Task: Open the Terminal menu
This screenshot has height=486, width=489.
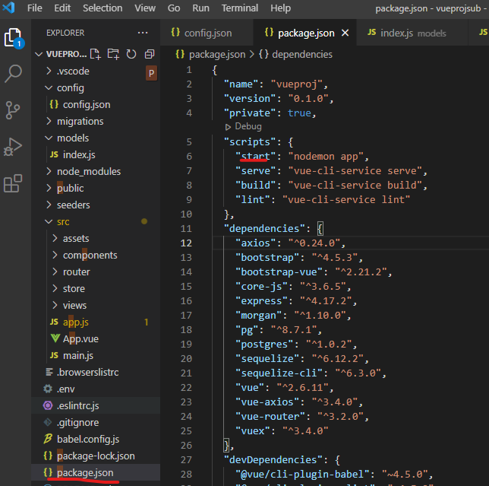Action: (240, 8)
